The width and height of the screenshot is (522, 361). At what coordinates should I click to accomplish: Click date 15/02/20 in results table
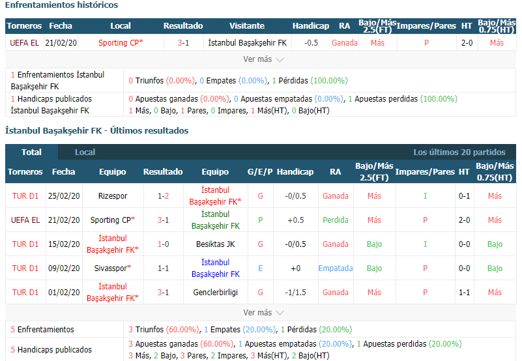64,244
